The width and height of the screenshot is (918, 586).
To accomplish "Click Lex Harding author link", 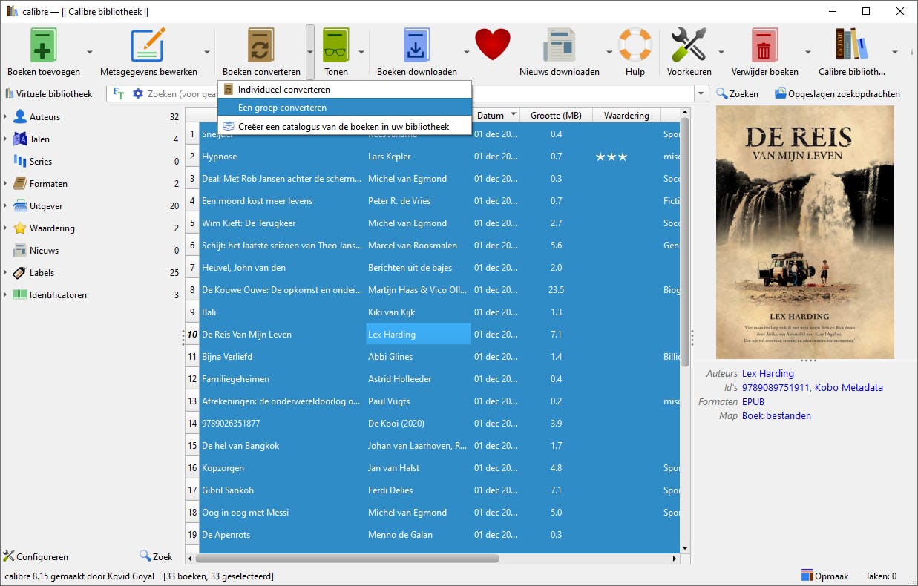I will [x=768, y=374].
